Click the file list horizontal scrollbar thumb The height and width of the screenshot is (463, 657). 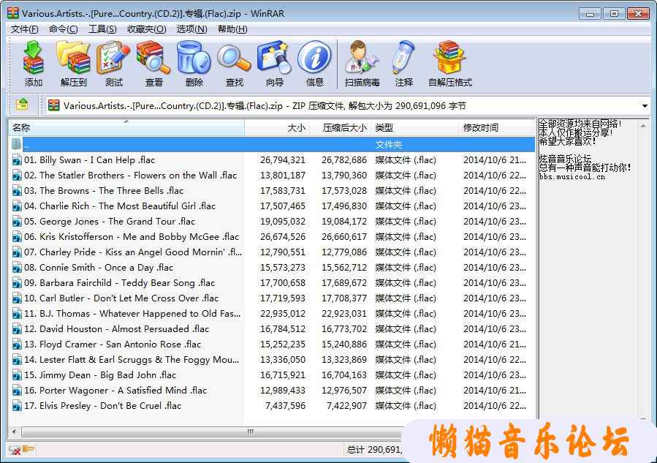coord(250,432)
